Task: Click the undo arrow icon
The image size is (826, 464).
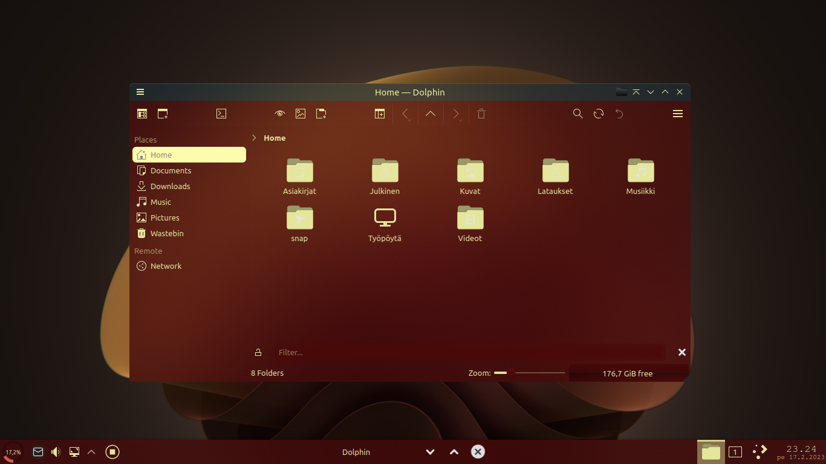Action: click(x=619, y=114)
